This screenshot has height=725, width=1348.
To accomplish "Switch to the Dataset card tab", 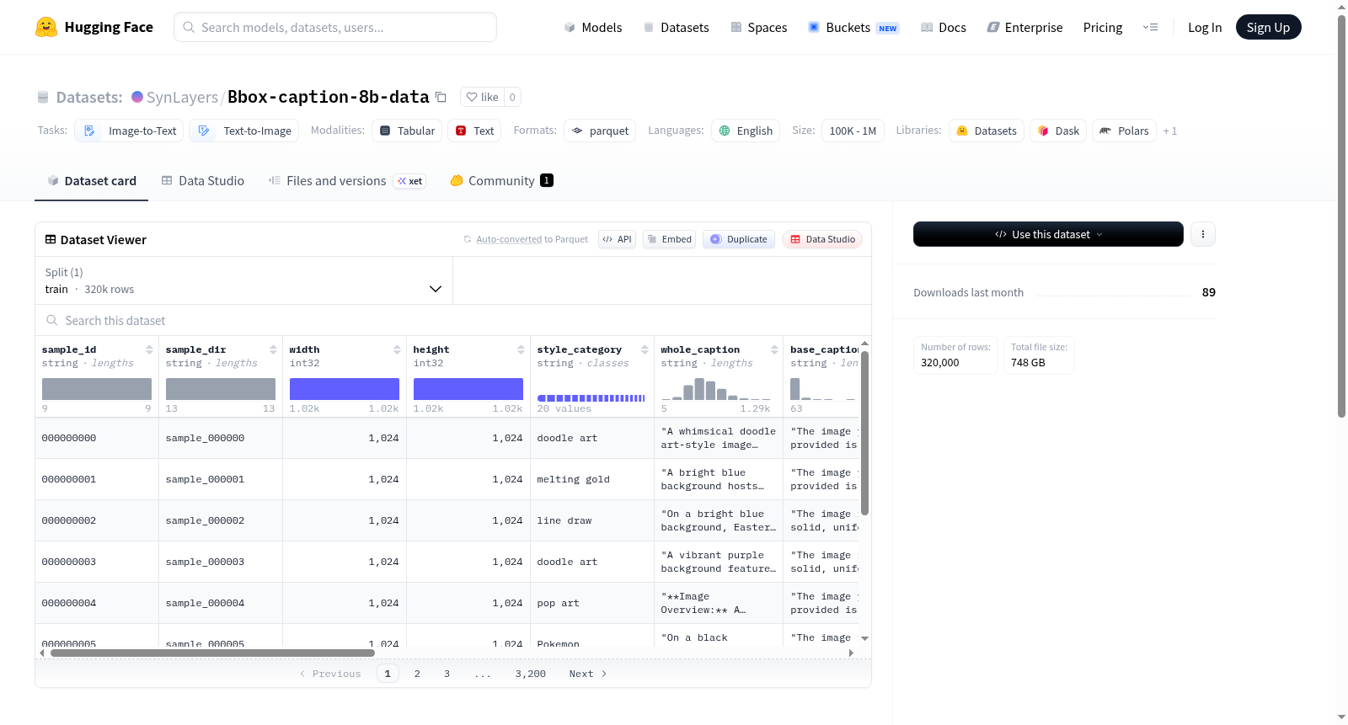I will (91, 181).
